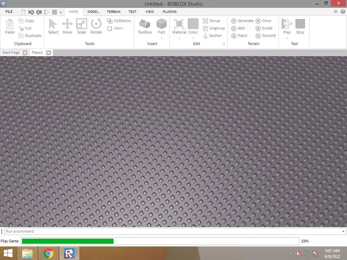The height and width of the screenshot is (260, 347).
Task: Expand the Part dropdown arrow
Action: tap(162, 38)
